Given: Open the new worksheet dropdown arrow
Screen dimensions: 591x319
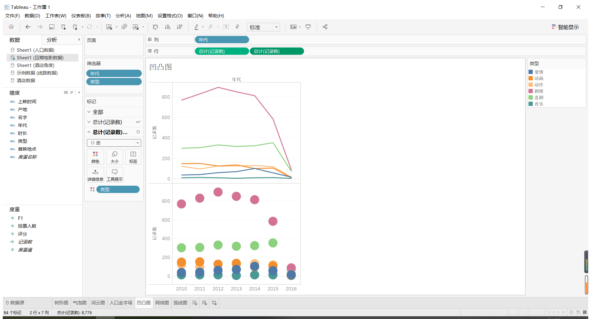Looking at the screenshot, I should pyautogui.click(x=116, y=27).
